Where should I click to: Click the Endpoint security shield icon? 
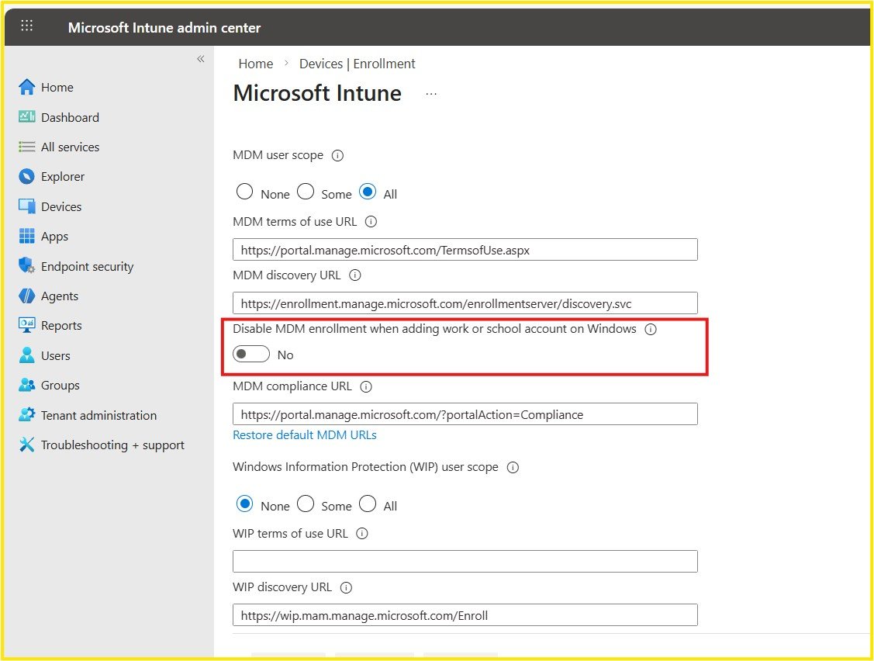pos(26,265)
